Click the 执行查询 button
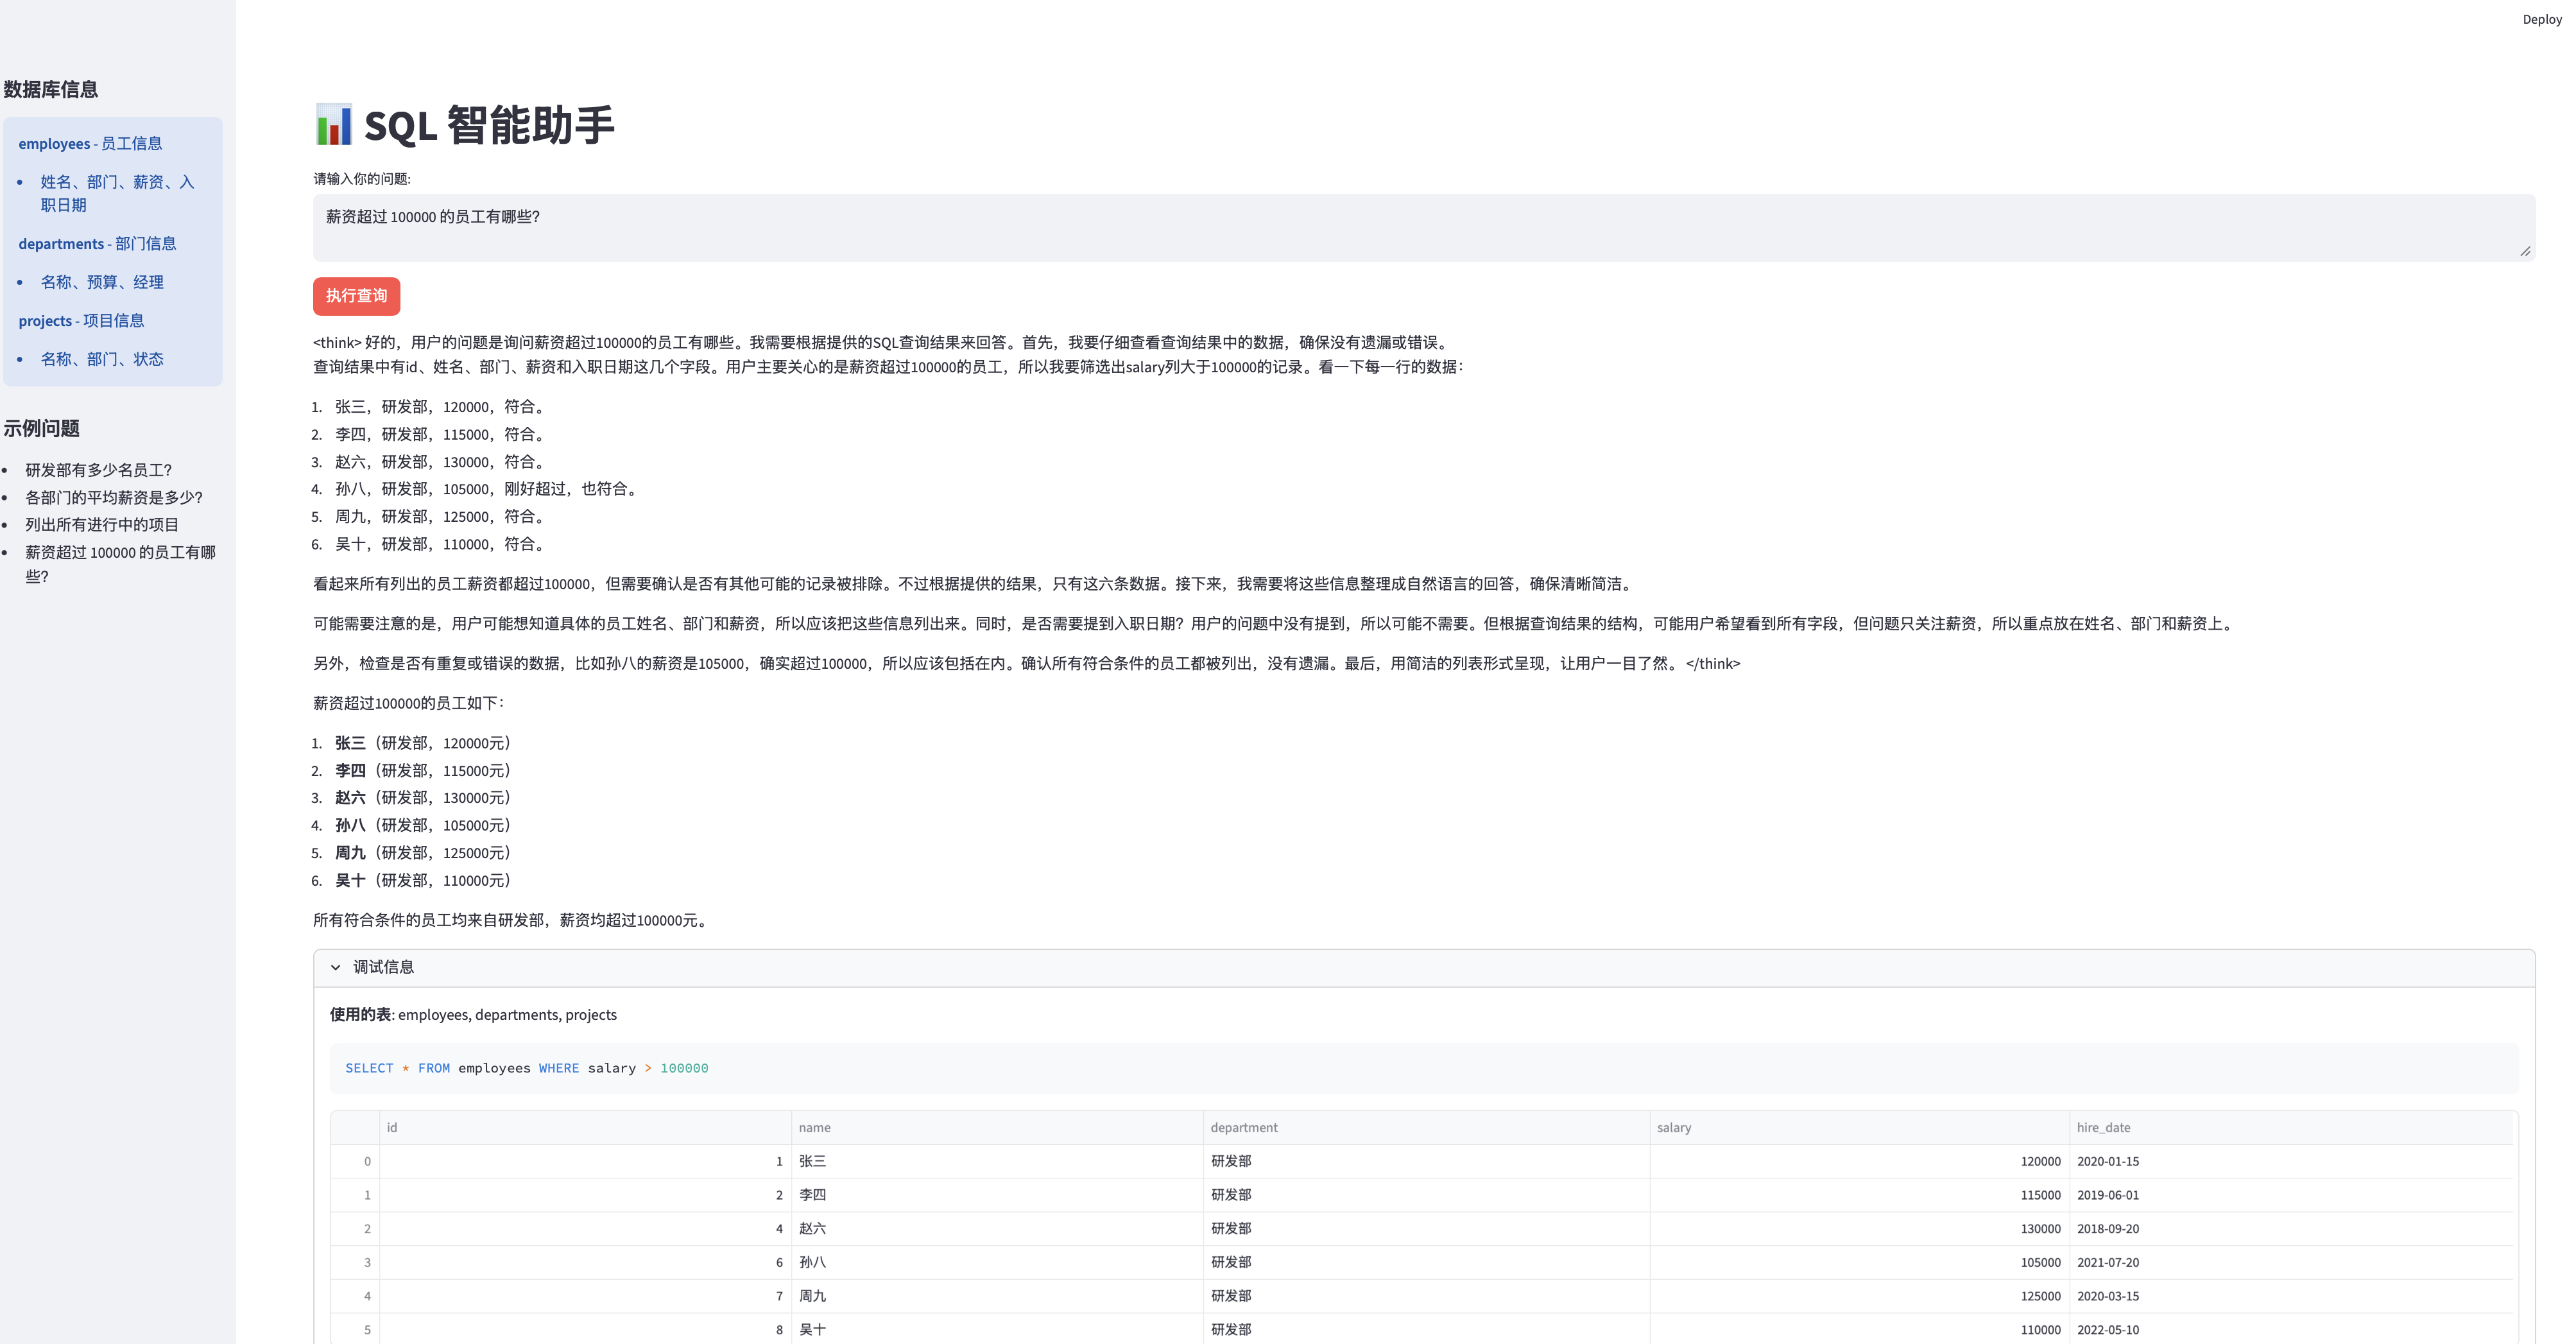 [356, 296]
